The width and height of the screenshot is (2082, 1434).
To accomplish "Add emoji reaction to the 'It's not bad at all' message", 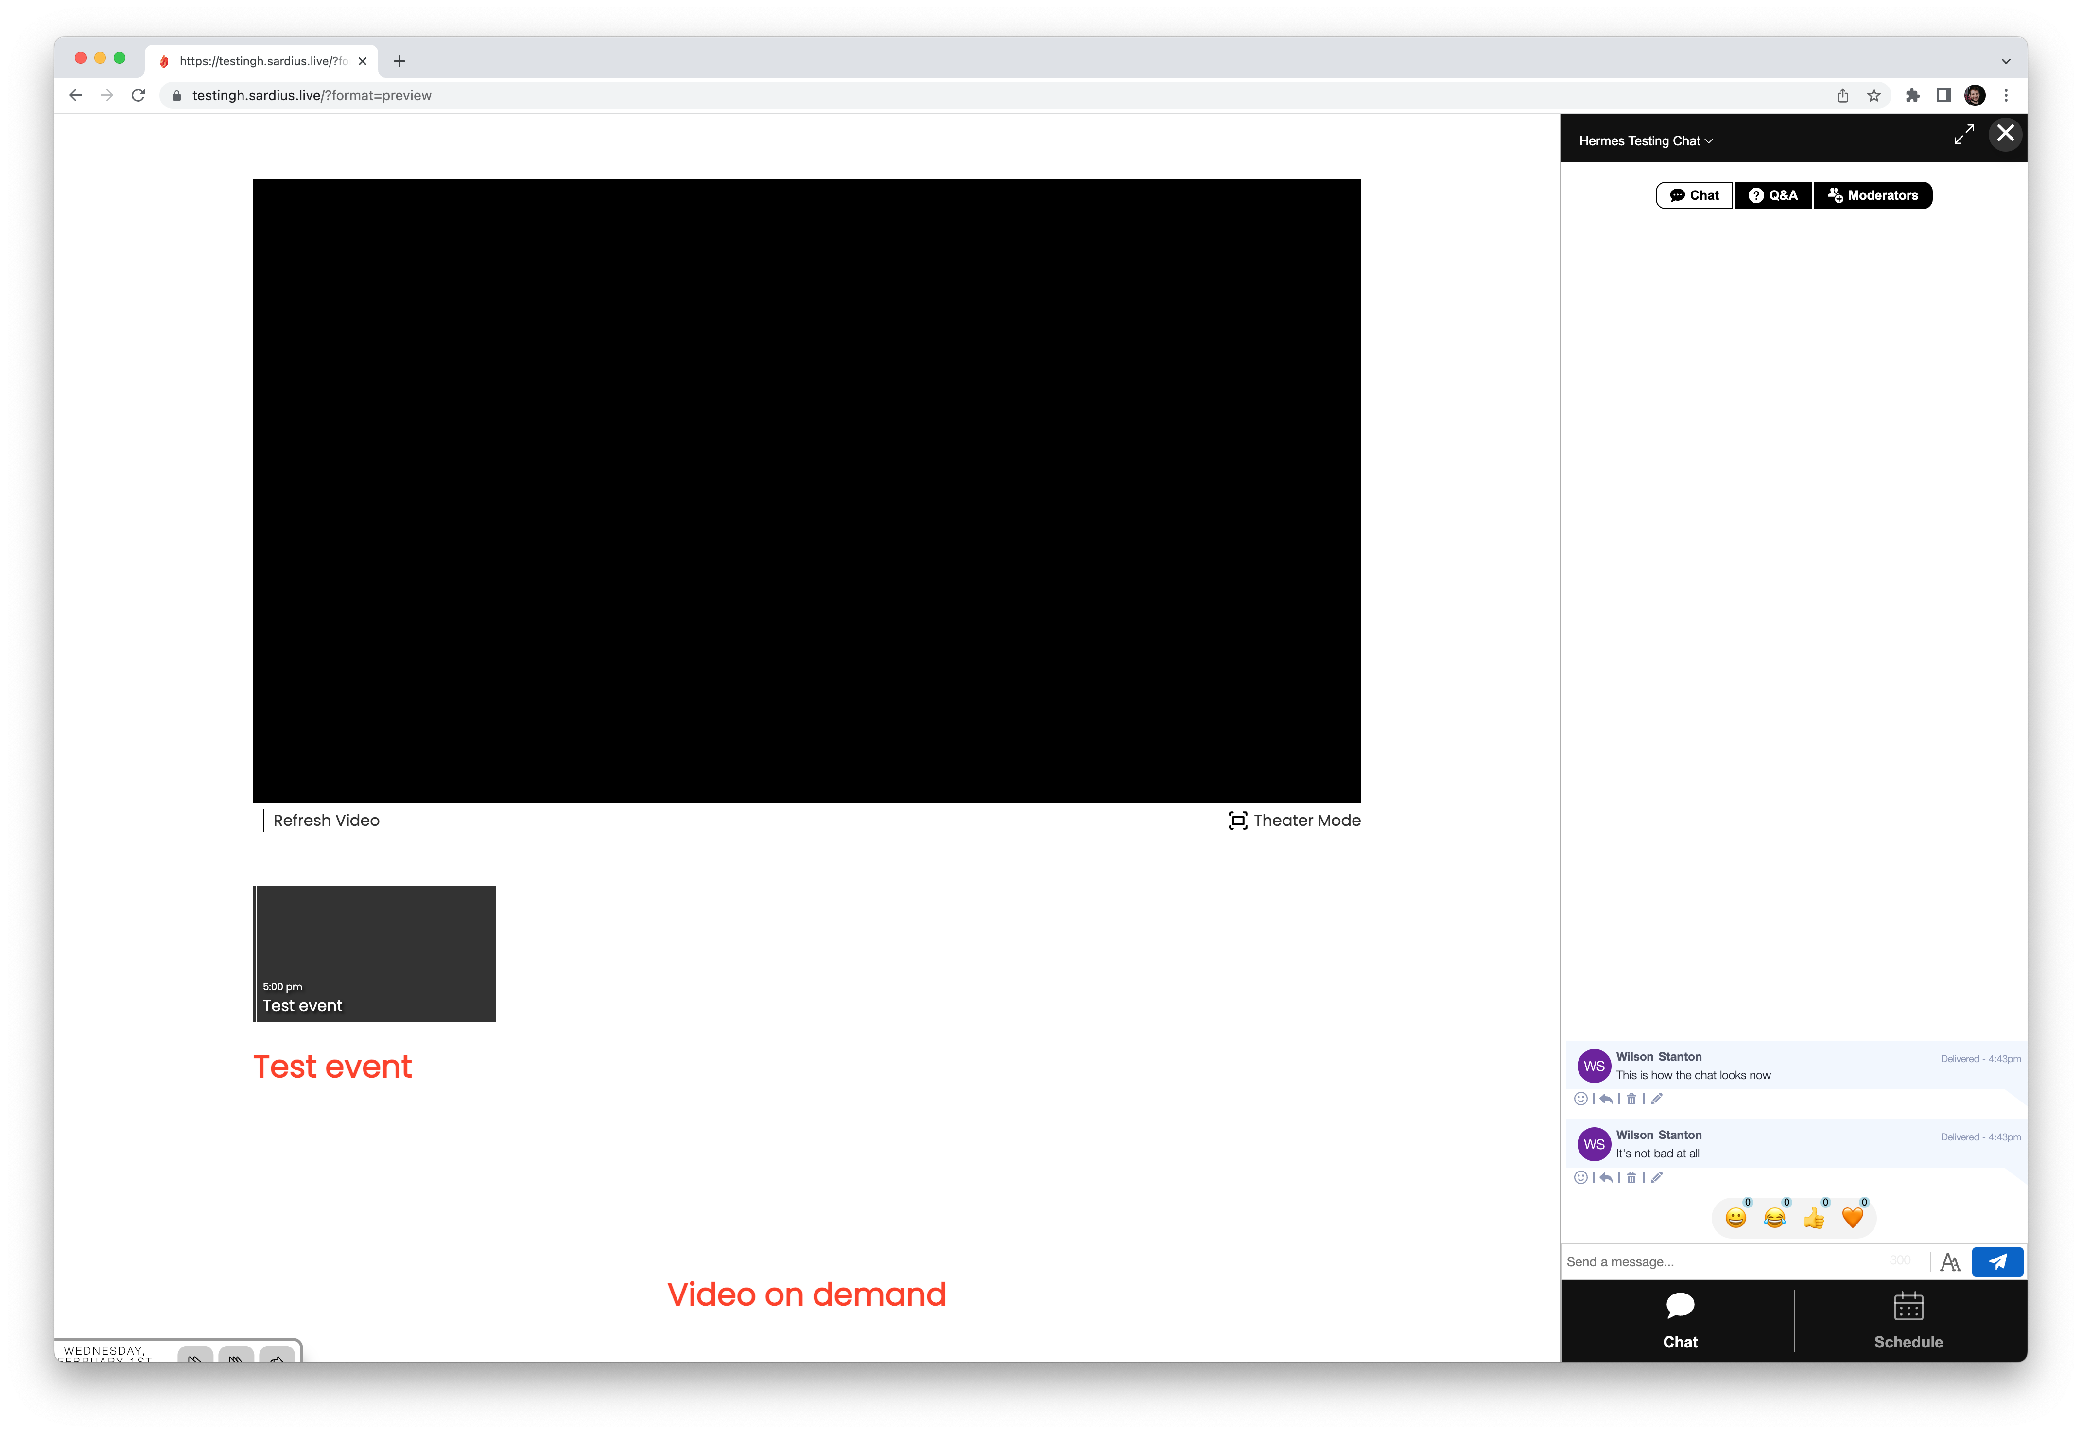I will (x=1581, y=1177).
